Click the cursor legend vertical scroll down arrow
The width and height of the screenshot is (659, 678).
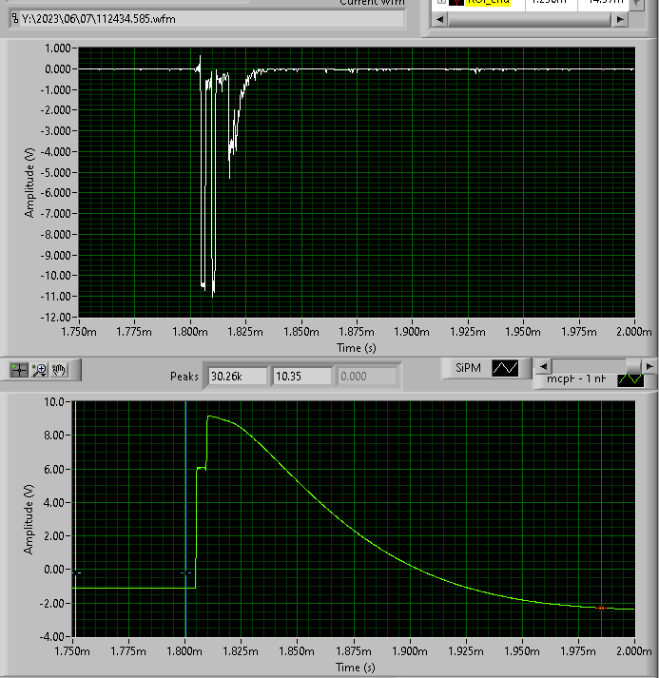[635, 3]
